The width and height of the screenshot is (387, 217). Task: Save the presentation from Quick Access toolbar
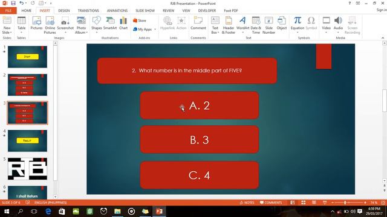[13, 3]
